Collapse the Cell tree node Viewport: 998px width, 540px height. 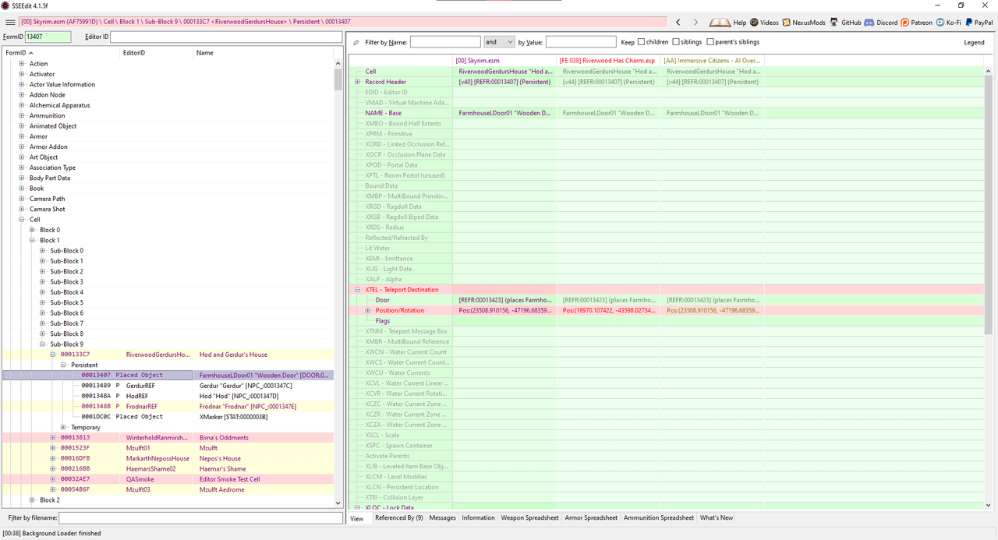point(22,220)
